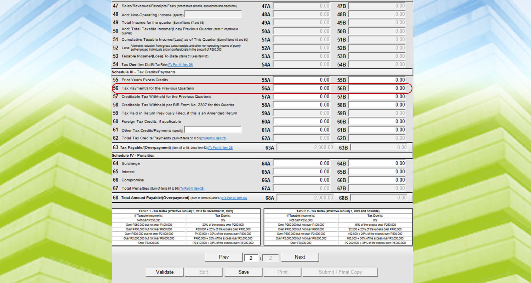The width and height of the screenshot is (531, 283).
Task: Click field 68A Total Amount Payable
Action: pyautogui.click(x=306, y=198)
